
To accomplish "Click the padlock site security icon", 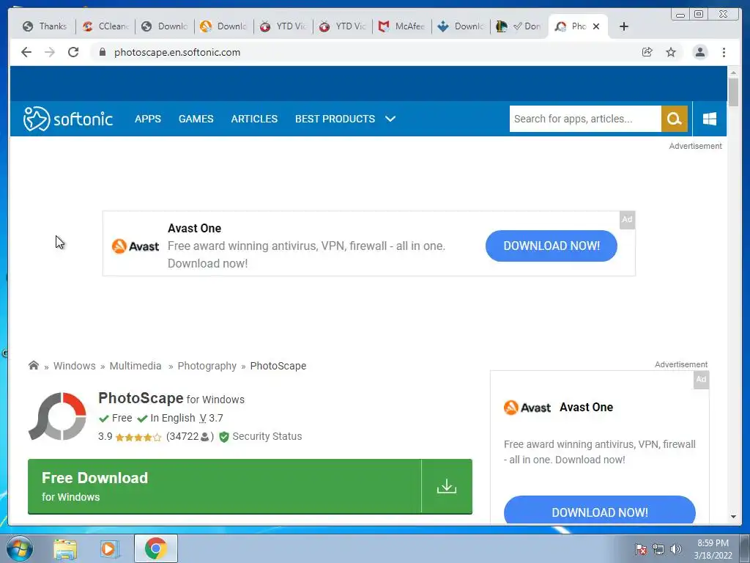I will [x=102, y=52].
